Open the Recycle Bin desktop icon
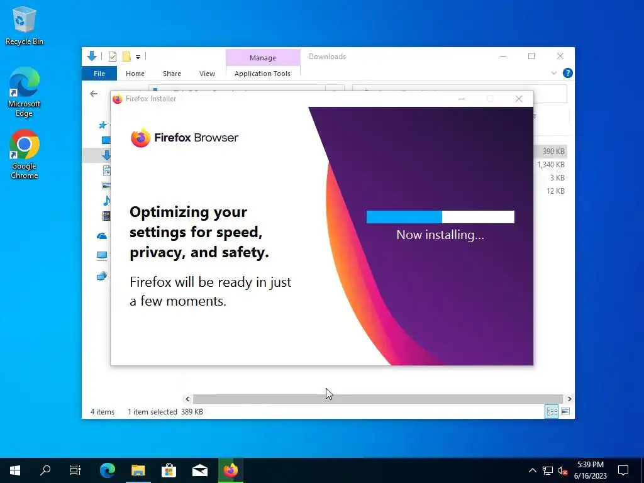This screenshot has width=644, height=483. click(x=25, y=25)
